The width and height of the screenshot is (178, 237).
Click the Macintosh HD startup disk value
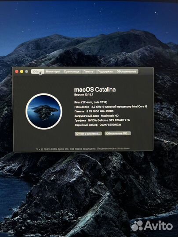(109, 116)
